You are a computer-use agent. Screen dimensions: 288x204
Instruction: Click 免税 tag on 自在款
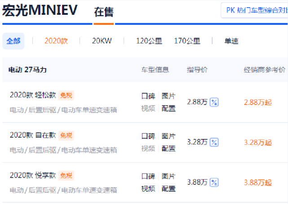66,135
